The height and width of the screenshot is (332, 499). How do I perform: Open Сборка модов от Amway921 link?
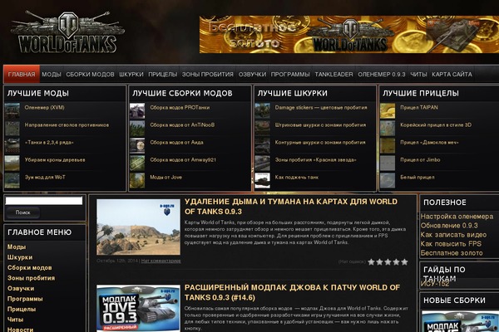pyautogui.click(x=183, y=160)
